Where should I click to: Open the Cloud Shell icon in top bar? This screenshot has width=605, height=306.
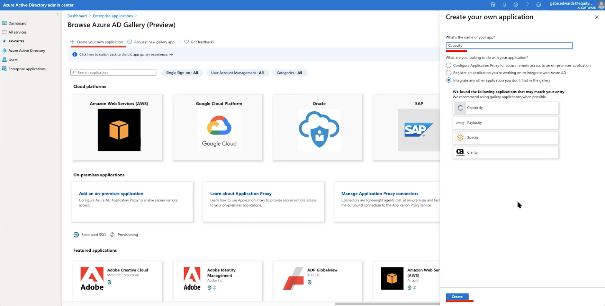pos(493,5)
